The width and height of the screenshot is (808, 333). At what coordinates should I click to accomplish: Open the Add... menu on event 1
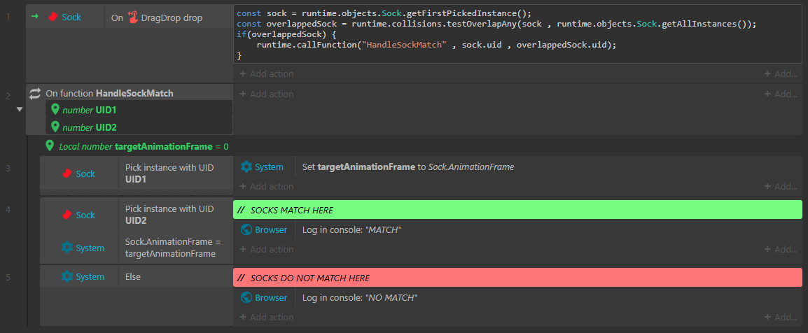click(x=781, y=73)
